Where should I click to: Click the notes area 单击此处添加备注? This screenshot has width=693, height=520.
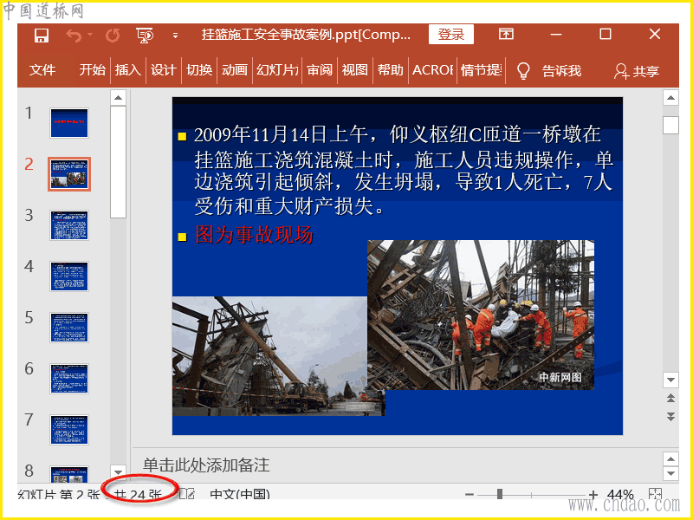click(x=206, y=465)
